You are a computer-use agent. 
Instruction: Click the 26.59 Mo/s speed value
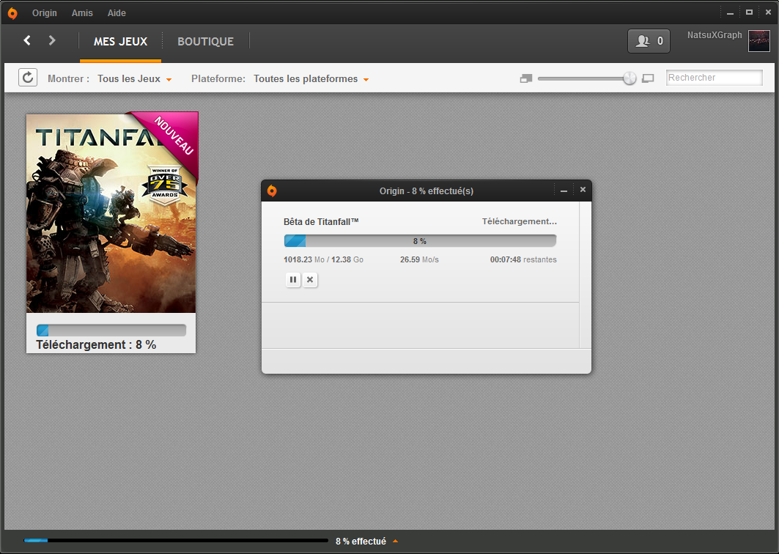click(419, 259)
